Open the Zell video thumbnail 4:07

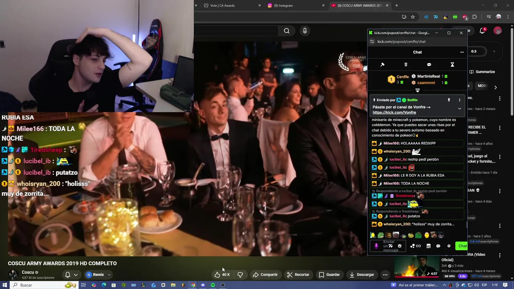[x=417, y=267]
